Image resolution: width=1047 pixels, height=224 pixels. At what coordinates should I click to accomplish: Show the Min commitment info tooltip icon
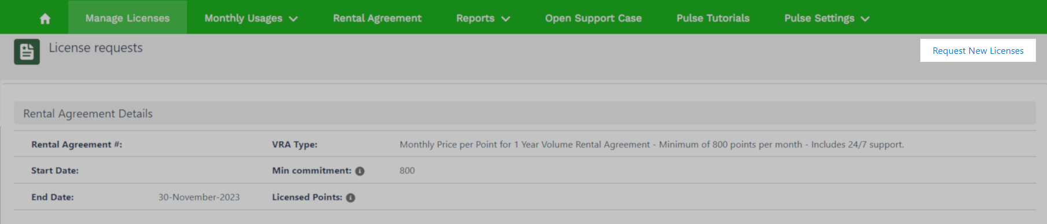[360, 171]
